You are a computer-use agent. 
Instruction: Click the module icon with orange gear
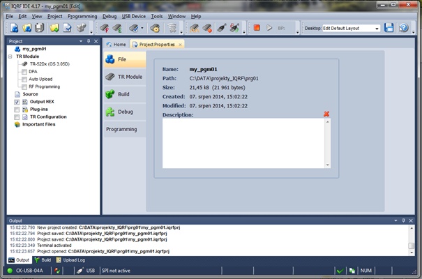point(155,28)
